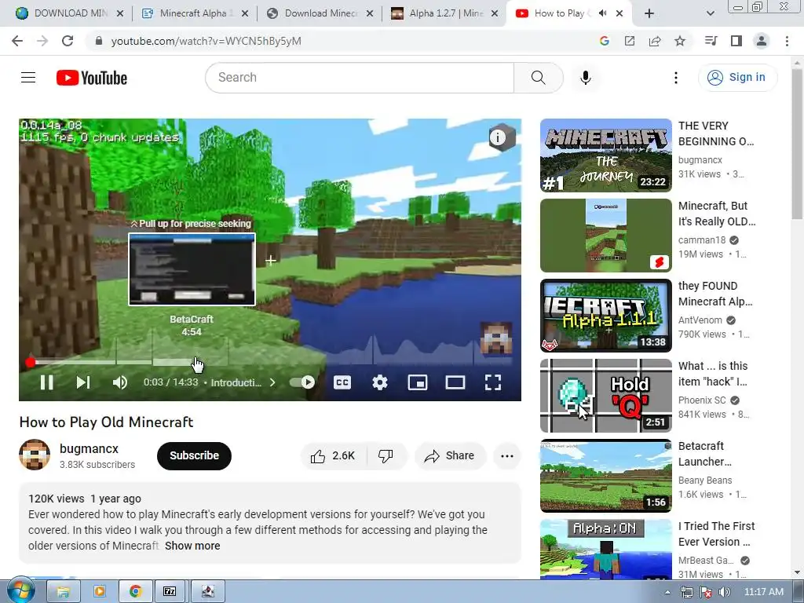Open YouTube settings three-dot menu
The height and width of the screenshot is (603, 804).
pyautogui.click(x=676, y=78)
